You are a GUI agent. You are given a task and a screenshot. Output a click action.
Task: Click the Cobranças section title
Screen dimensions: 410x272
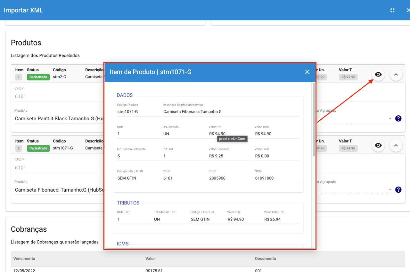pyautogui.click(x=29, y=229)
